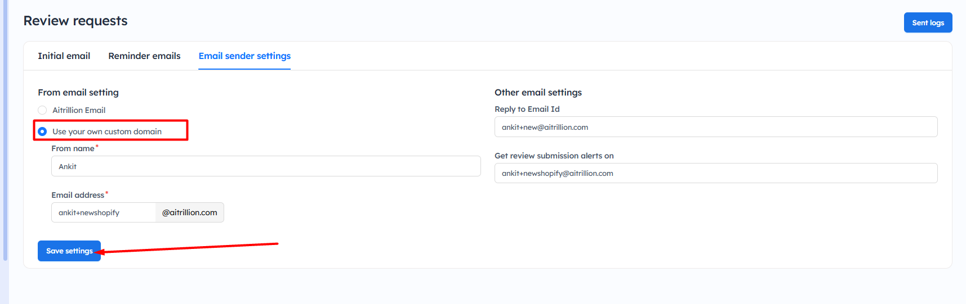The width and height of the screenshot is (966, 304).
Task: Click the vertical scrollbar on the left edge
Action: pos(5,129)
